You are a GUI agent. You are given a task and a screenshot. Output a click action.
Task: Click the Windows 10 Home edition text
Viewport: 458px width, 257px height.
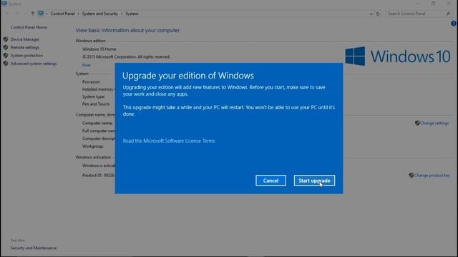99,49
